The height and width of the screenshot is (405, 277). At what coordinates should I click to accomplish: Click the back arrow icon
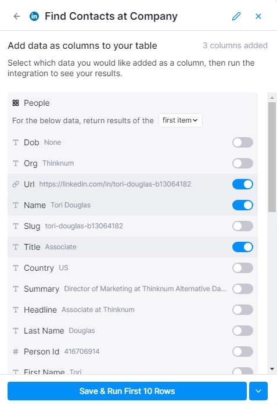click(17, 16)
